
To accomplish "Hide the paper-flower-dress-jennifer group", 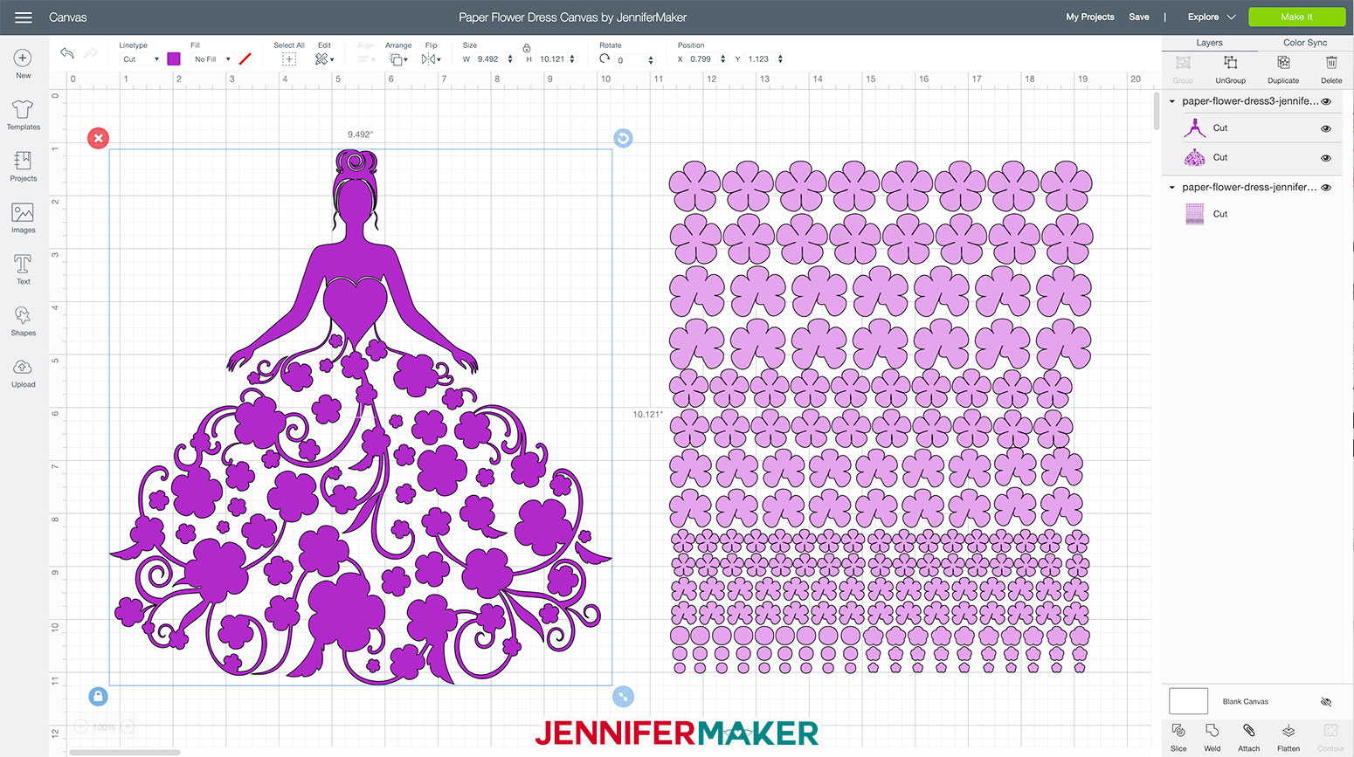I will coord(1326,188).
